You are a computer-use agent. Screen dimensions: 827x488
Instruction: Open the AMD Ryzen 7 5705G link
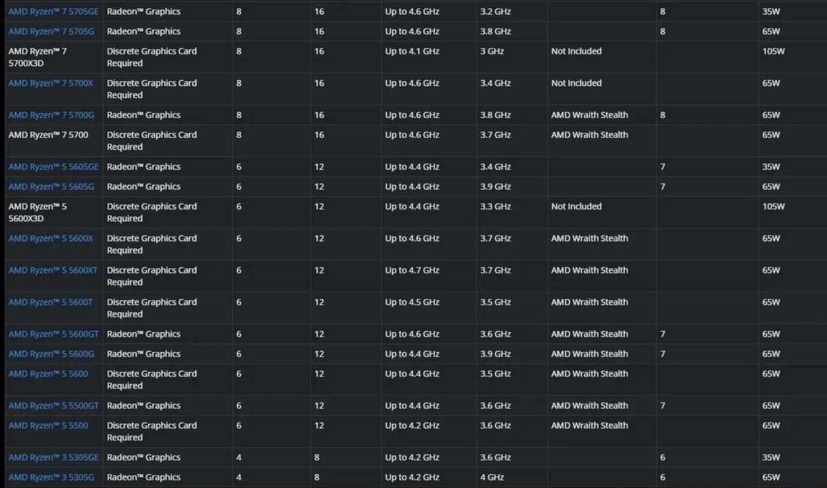click(x=51, y=32)
